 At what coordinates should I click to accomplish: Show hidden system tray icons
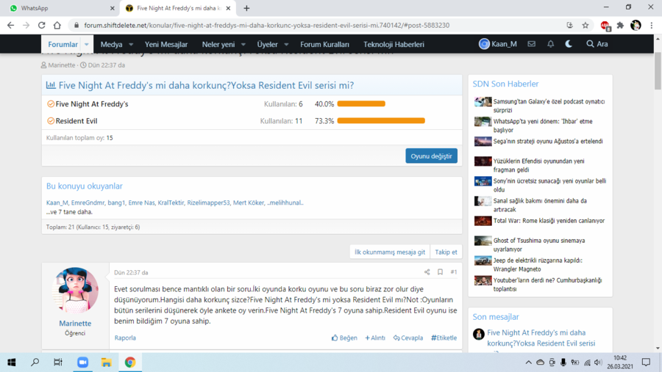pyautogui.click(x=529, y=362)
